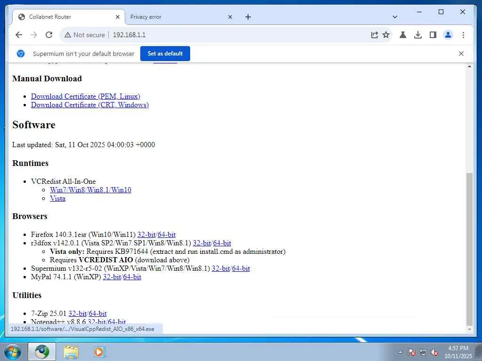This screenshot has height=361, width=482.
Task: Launch Windows Media Player from taskbar
Action: coord(99,352)
